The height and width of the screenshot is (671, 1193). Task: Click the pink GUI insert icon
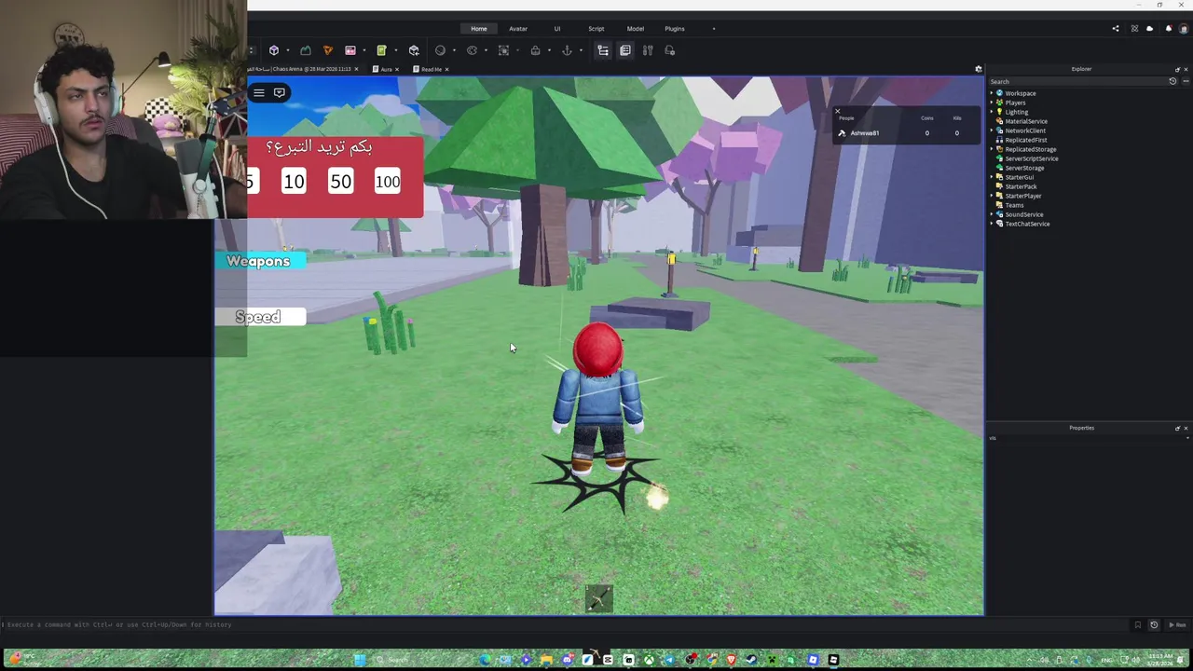click(350, 50)
